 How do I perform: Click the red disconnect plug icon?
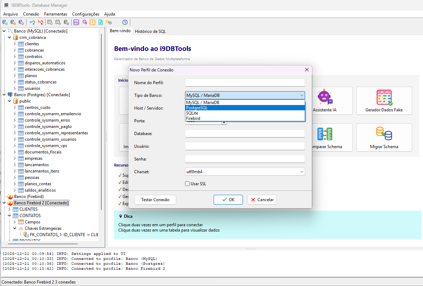click(x=41, y=22)
